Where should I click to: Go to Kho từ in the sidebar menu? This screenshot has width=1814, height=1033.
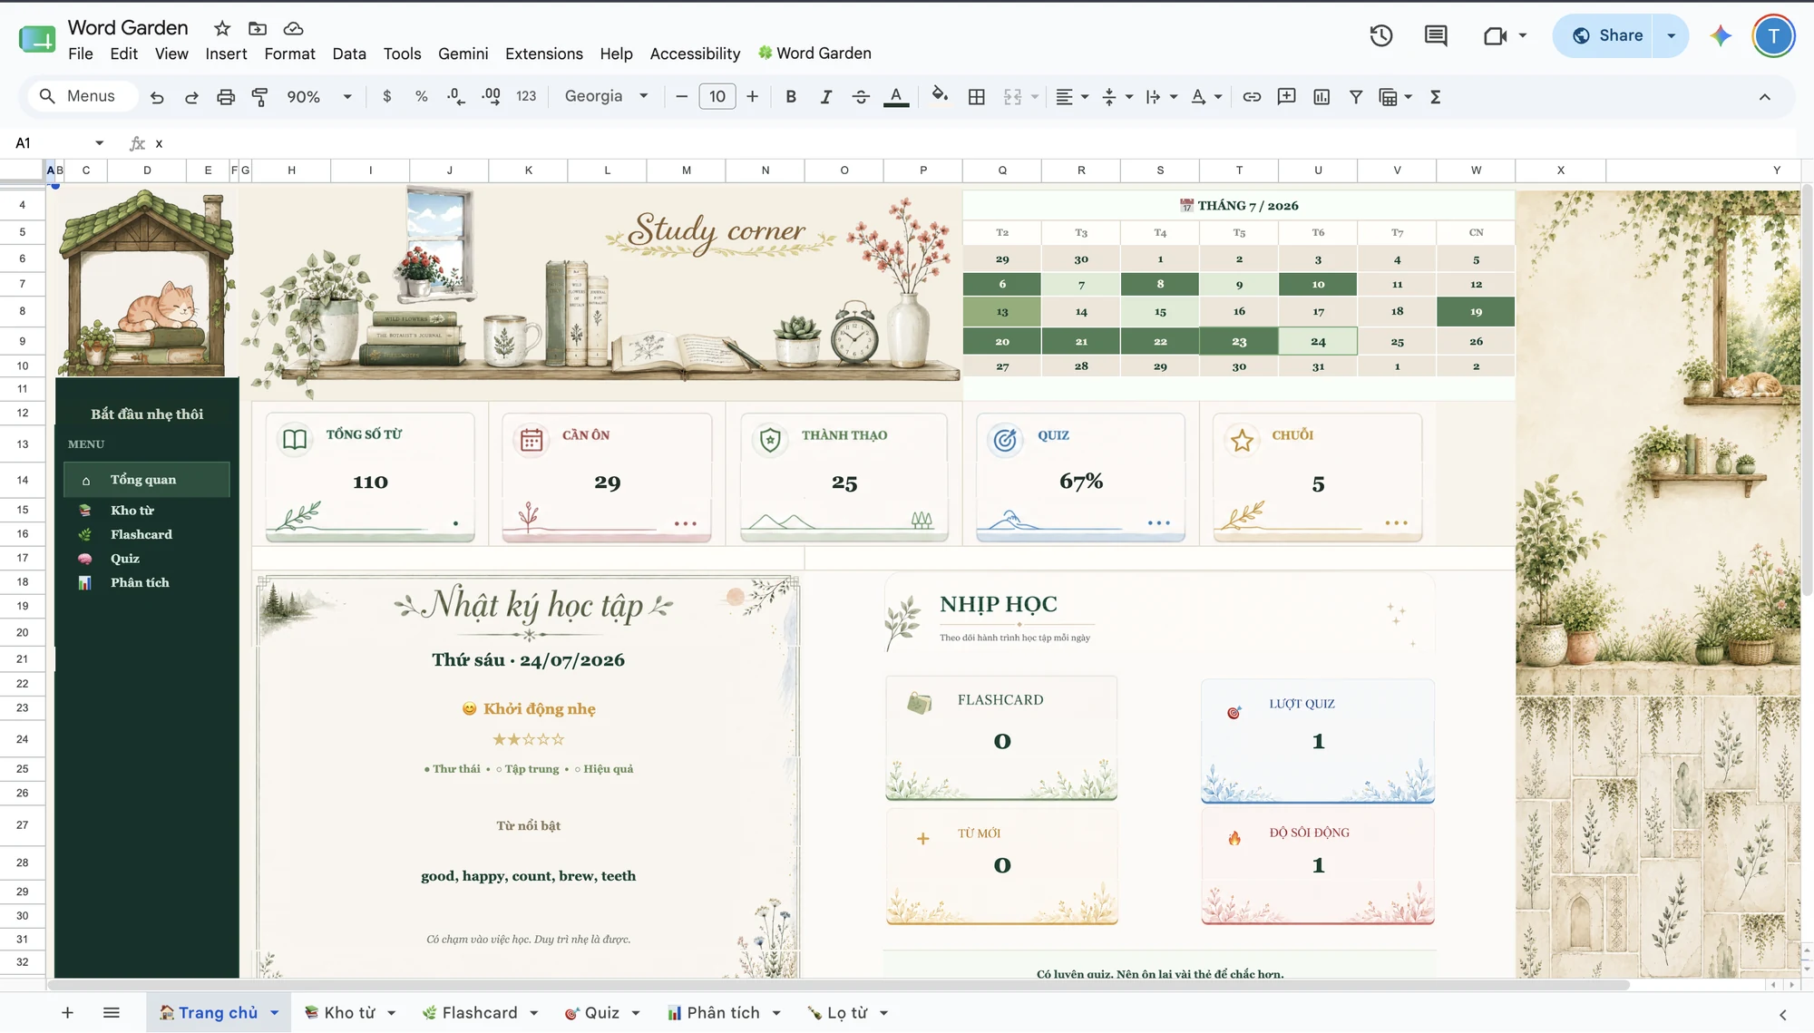132,511
